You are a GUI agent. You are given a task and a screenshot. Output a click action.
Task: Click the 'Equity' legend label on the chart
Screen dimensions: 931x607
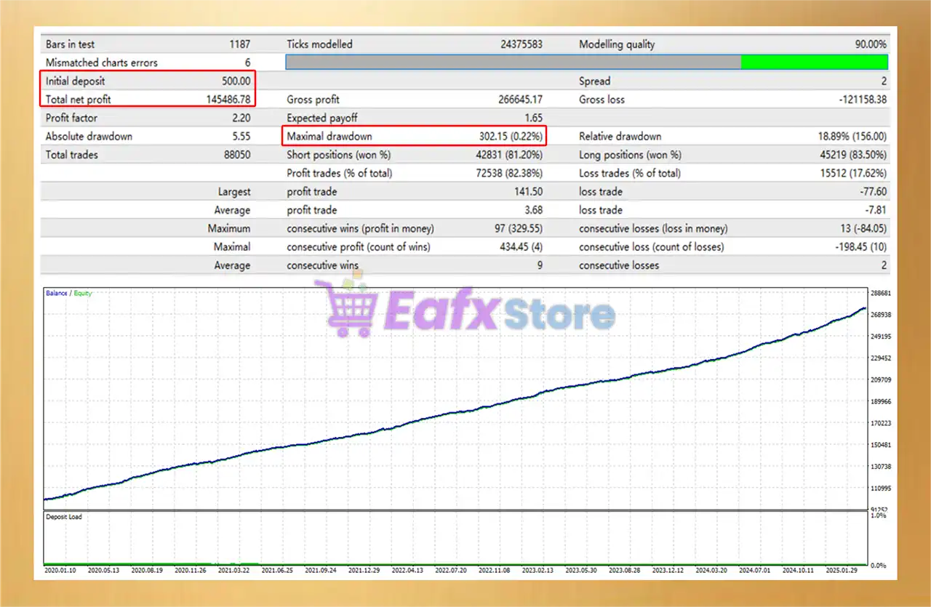[x=81, y=293]
